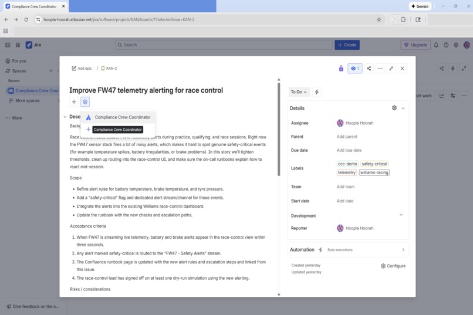The image size is (473, 315).
Task: Expand the Automation rule executions panel
Action: click(348, 249)
